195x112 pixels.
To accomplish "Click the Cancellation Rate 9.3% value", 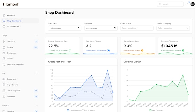I will coord(128,46).
